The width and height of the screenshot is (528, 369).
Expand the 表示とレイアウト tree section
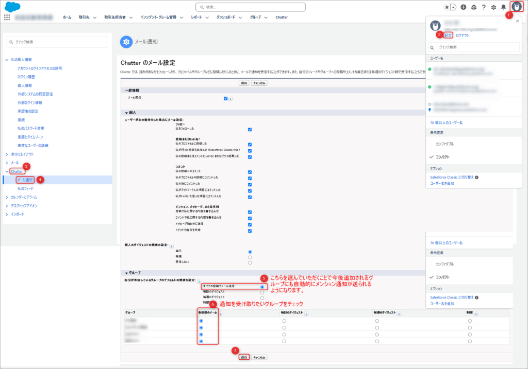[7, 154]
